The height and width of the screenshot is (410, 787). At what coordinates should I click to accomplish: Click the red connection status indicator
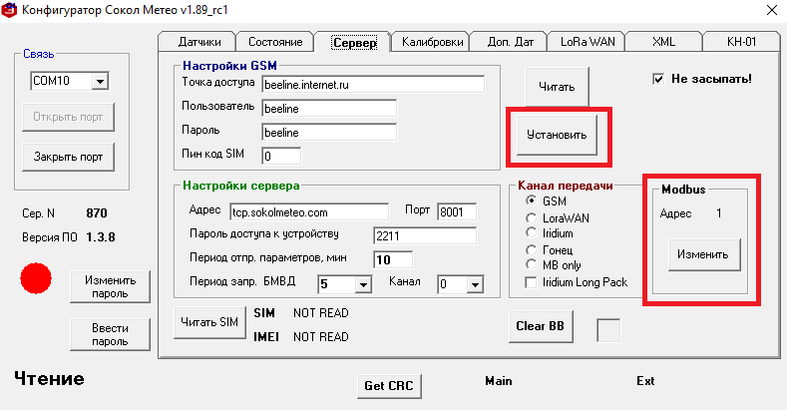(x=36, y=278)
